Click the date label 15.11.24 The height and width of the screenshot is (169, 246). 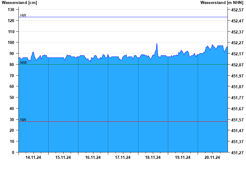point(63,157)
